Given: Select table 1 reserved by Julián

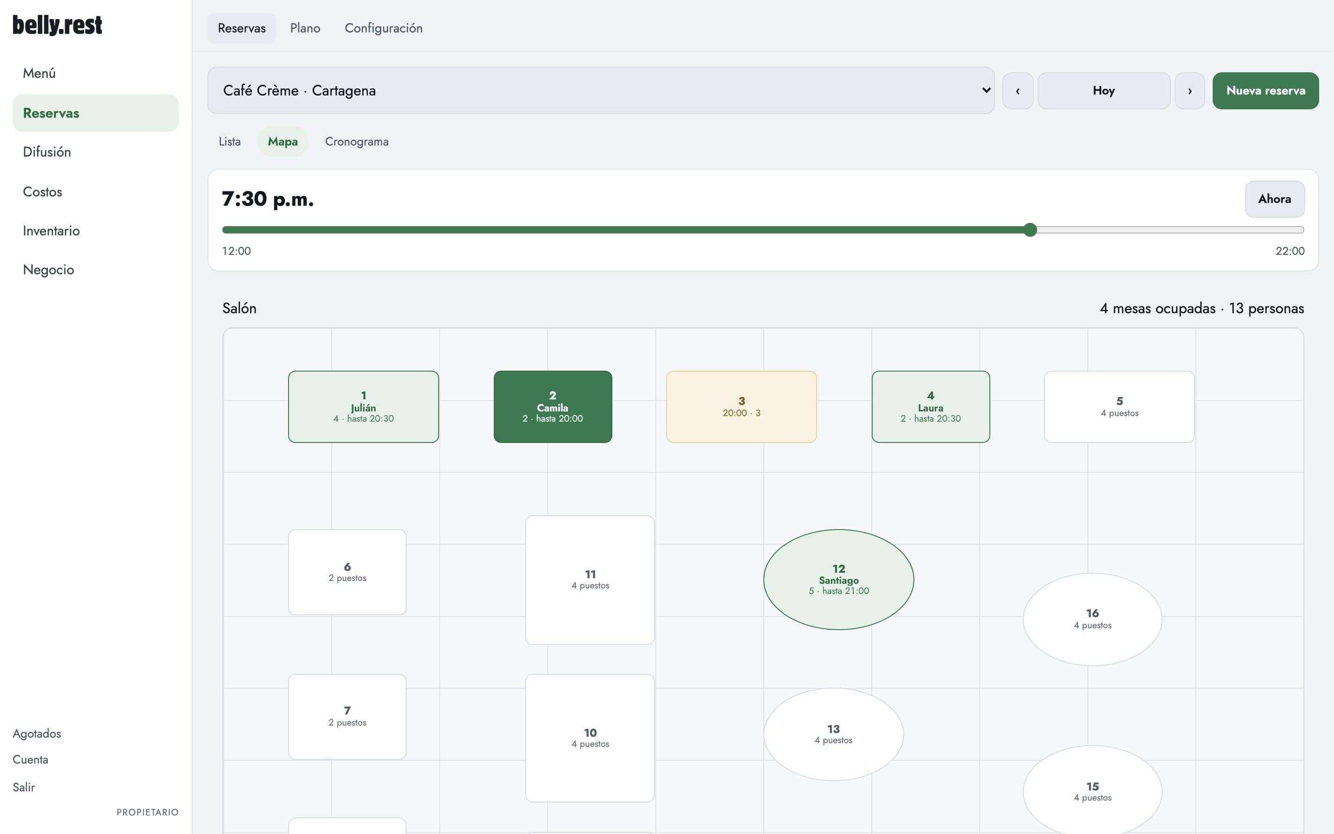Looking at the screenshot, I should (363, 406).
